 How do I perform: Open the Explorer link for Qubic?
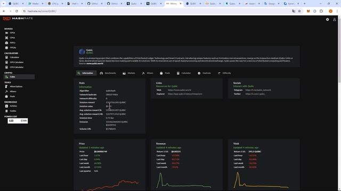(x=185, y=94)
